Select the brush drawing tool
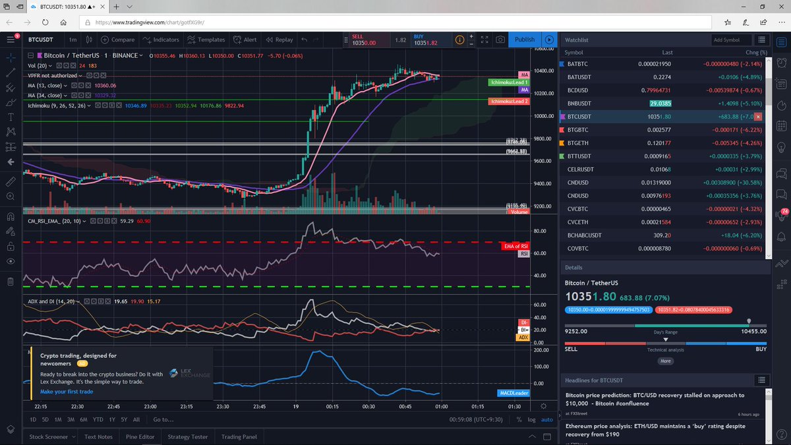791x445 pixels. point(11,102)
